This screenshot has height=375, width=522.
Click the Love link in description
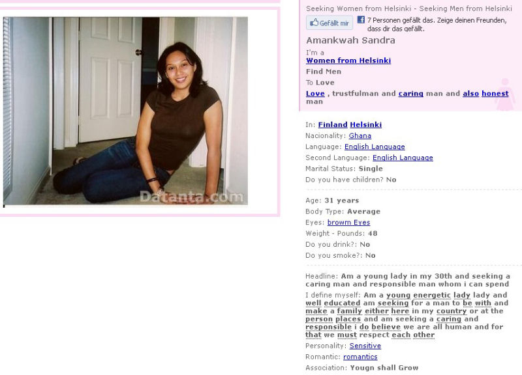tap(315, 94)
